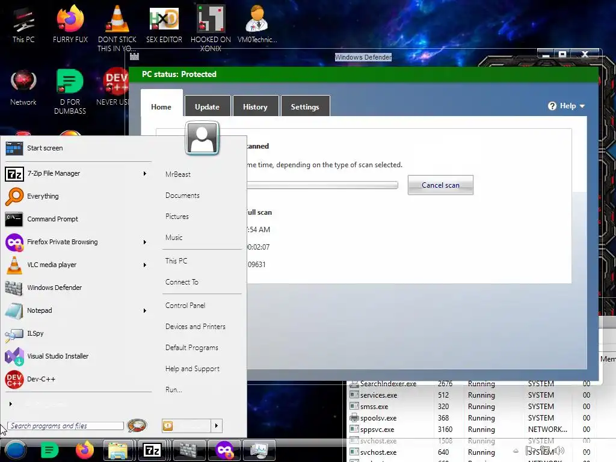The width and height of the screenshot is (616, 462).
Task: Click the power button in Start menu
Action: 186,426
